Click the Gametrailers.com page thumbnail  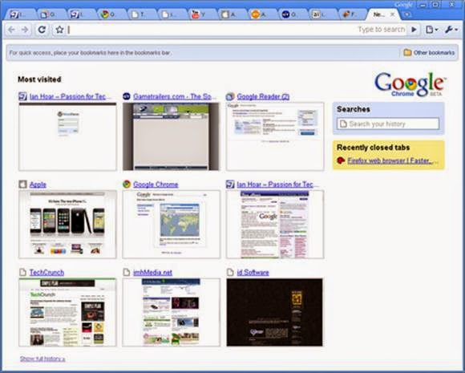[171, 136]
